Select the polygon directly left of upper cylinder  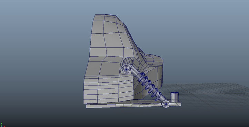(x=111, y=69)
